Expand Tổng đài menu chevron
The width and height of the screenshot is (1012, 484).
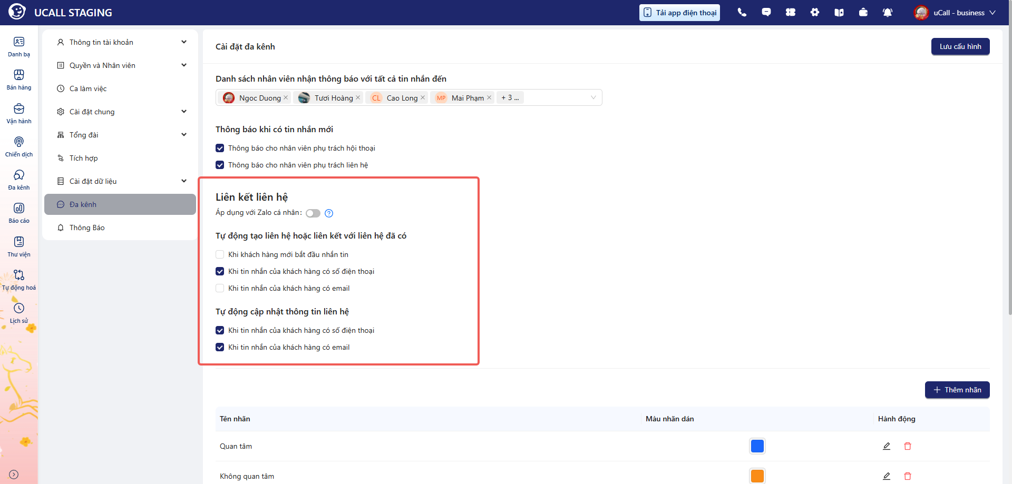point(184,135)
